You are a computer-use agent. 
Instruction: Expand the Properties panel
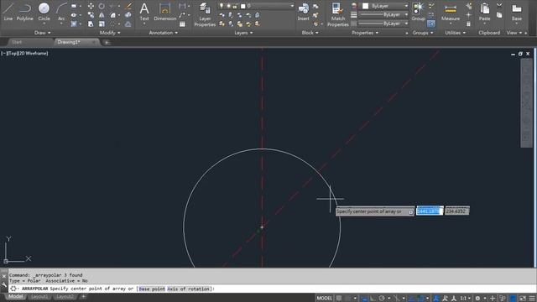point(365,33)
